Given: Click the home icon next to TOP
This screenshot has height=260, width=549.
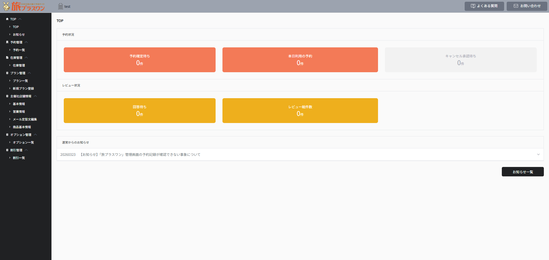Looking at the screenshot, I should (x=7, y=19).
